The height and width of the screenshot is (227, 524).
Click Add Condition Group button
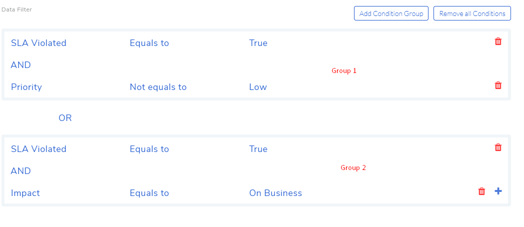pyautogui.click(x=391, y=13)
